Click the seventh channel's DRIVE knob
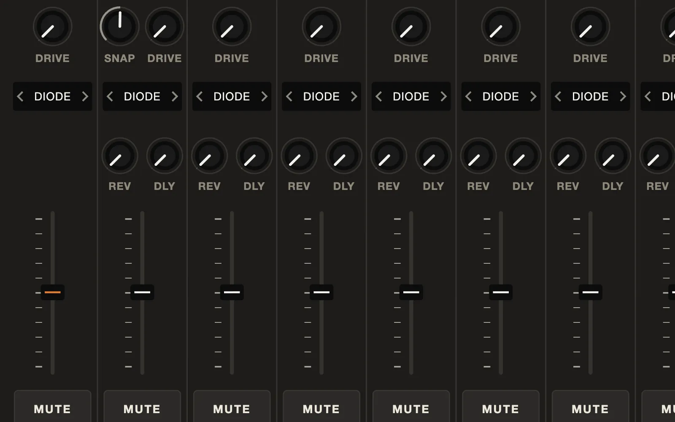 (591, 27)
